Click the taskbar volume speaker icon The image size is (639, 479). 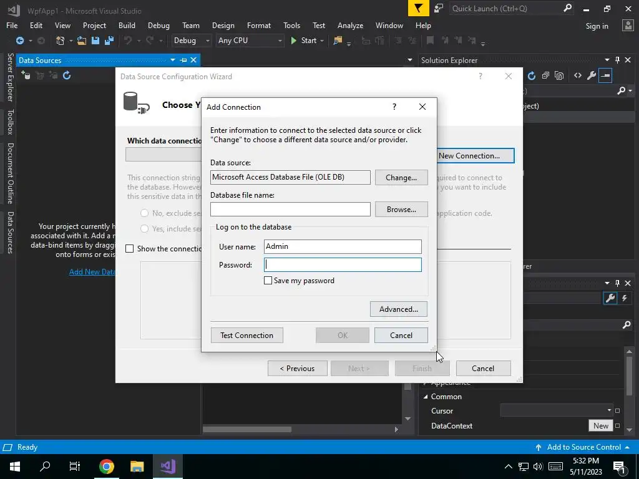(x=538, y=467)
